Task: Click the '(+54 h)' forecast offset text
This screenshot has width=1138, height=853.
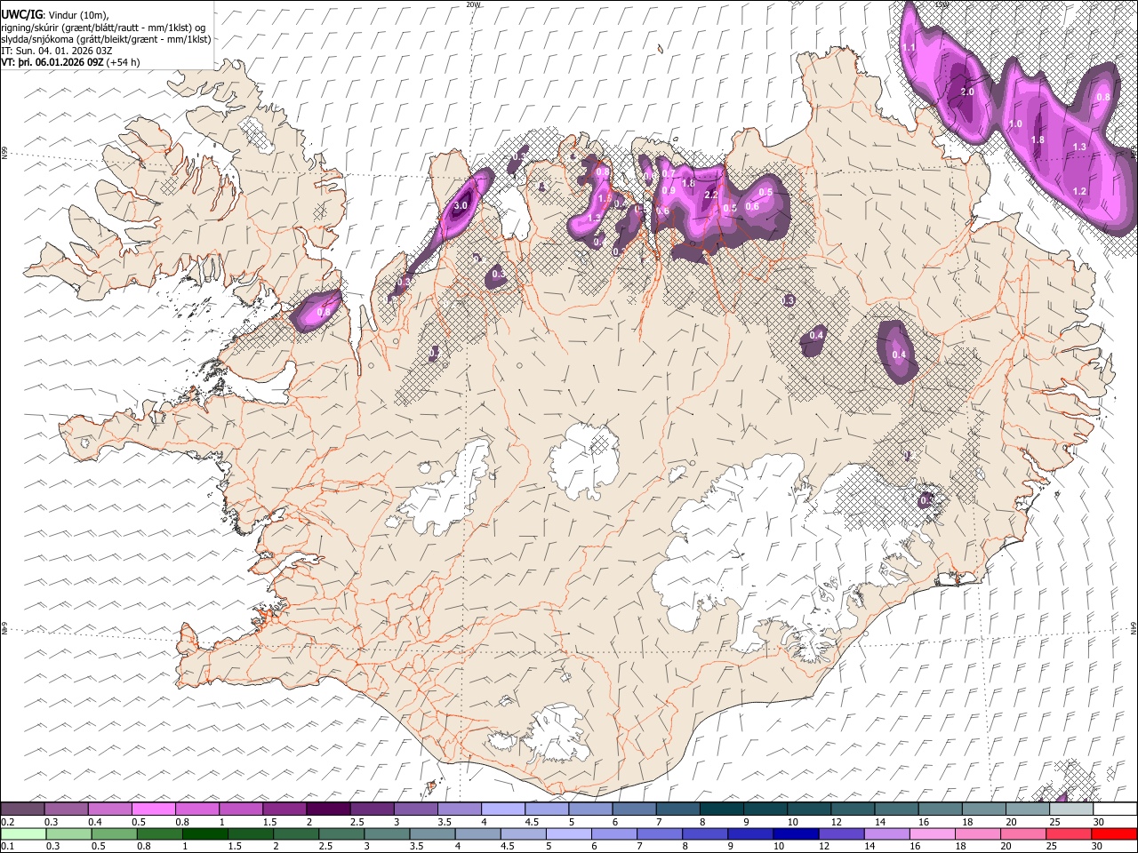Action: coord(124,63)
